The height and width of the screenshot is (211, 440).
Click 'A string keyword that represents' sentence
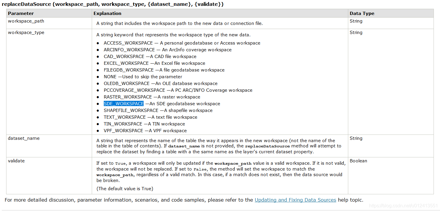coord(174,35)
